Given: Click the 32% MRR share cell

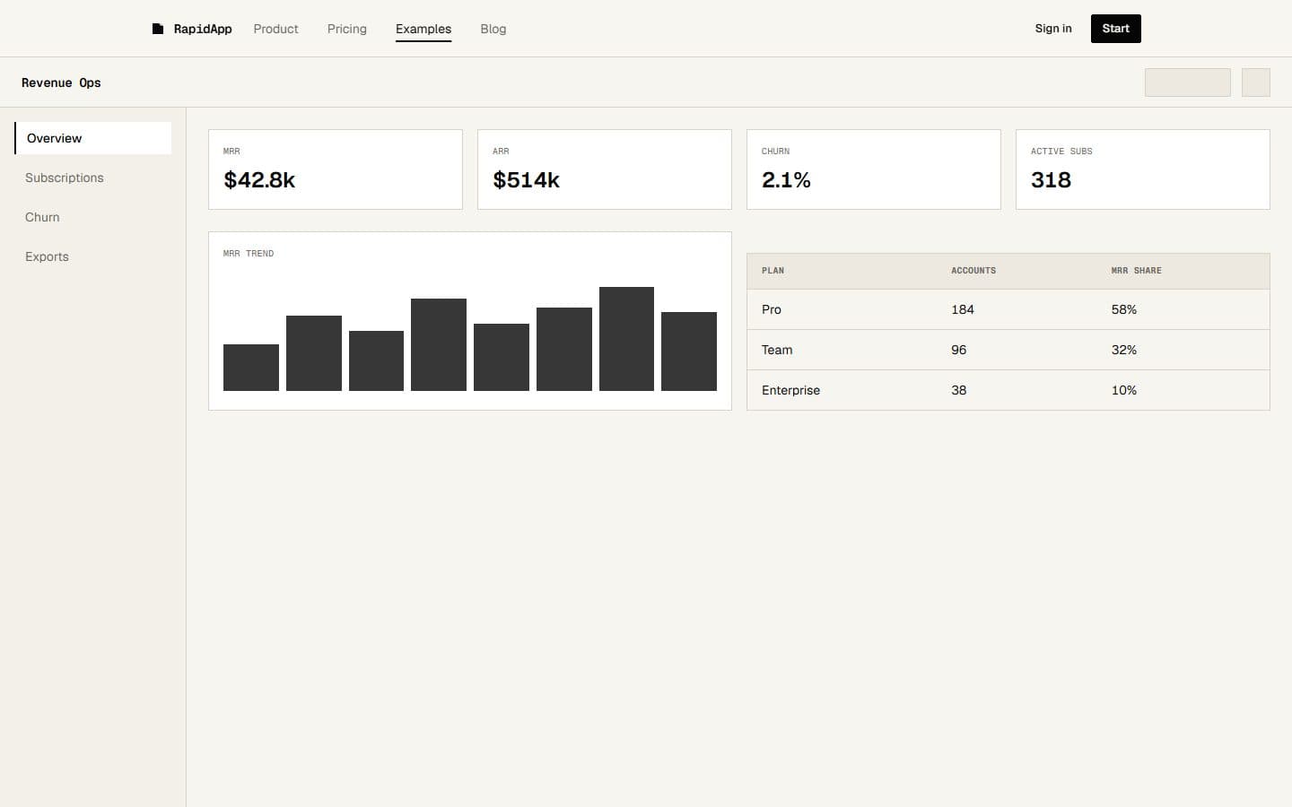Looking at the screenshot, I should click(1123, 350).
